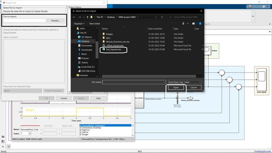The width and height of the screenshot is (272, 153).
Task: Sort files by Size column
Action: [197, 29]
